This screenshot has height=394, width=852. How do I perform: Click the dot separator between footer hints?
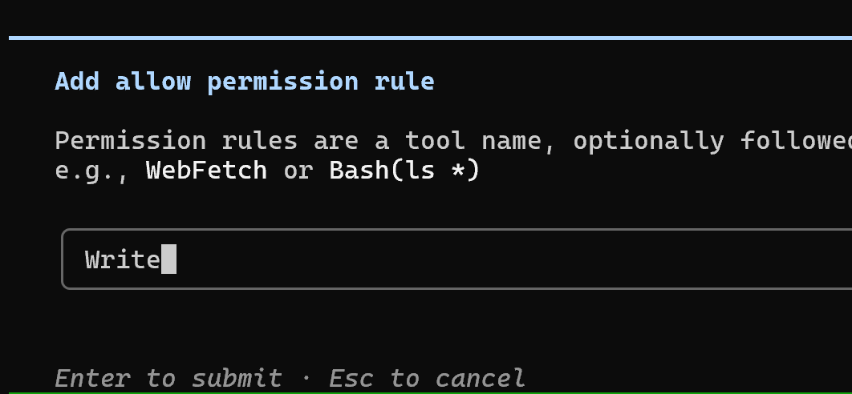tap(306, 378)
